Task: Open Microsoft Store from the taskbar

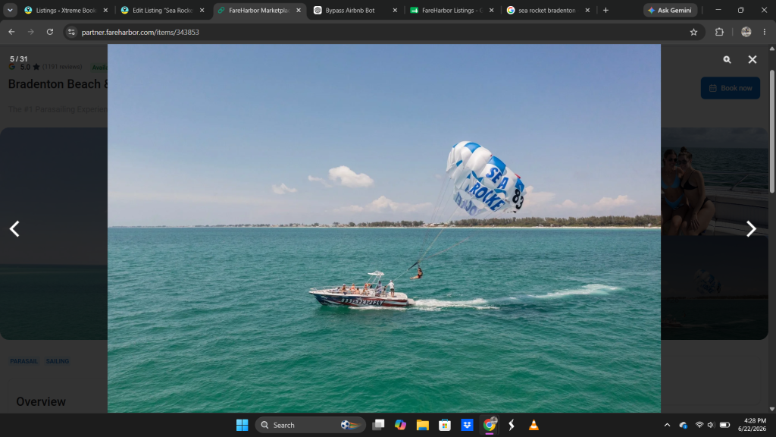Action: tap(445, 425)
